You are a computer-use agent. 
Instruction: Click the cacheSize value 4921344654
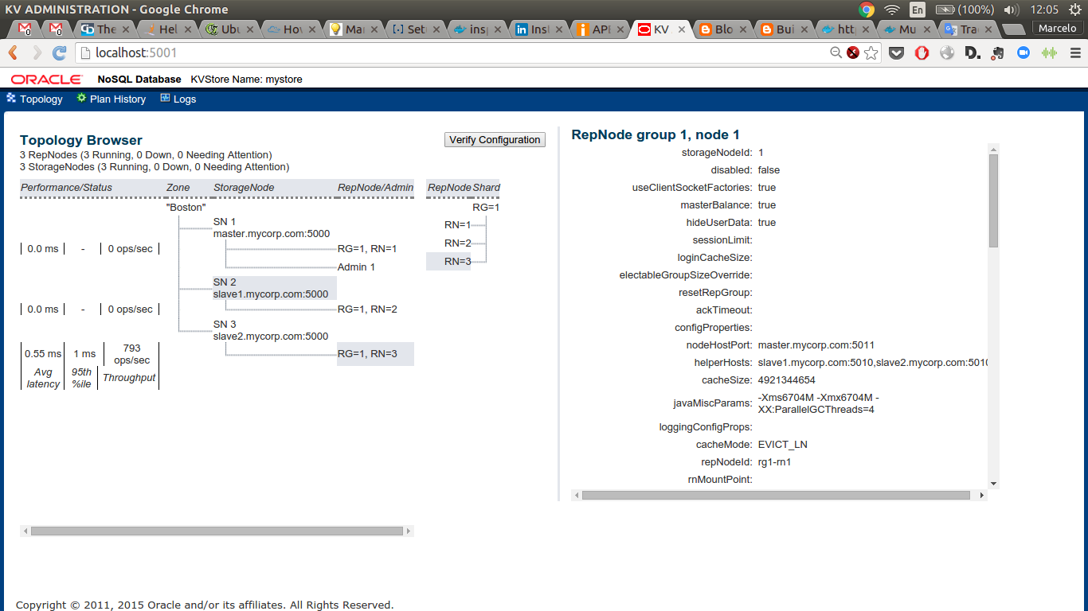coord(786,380)
